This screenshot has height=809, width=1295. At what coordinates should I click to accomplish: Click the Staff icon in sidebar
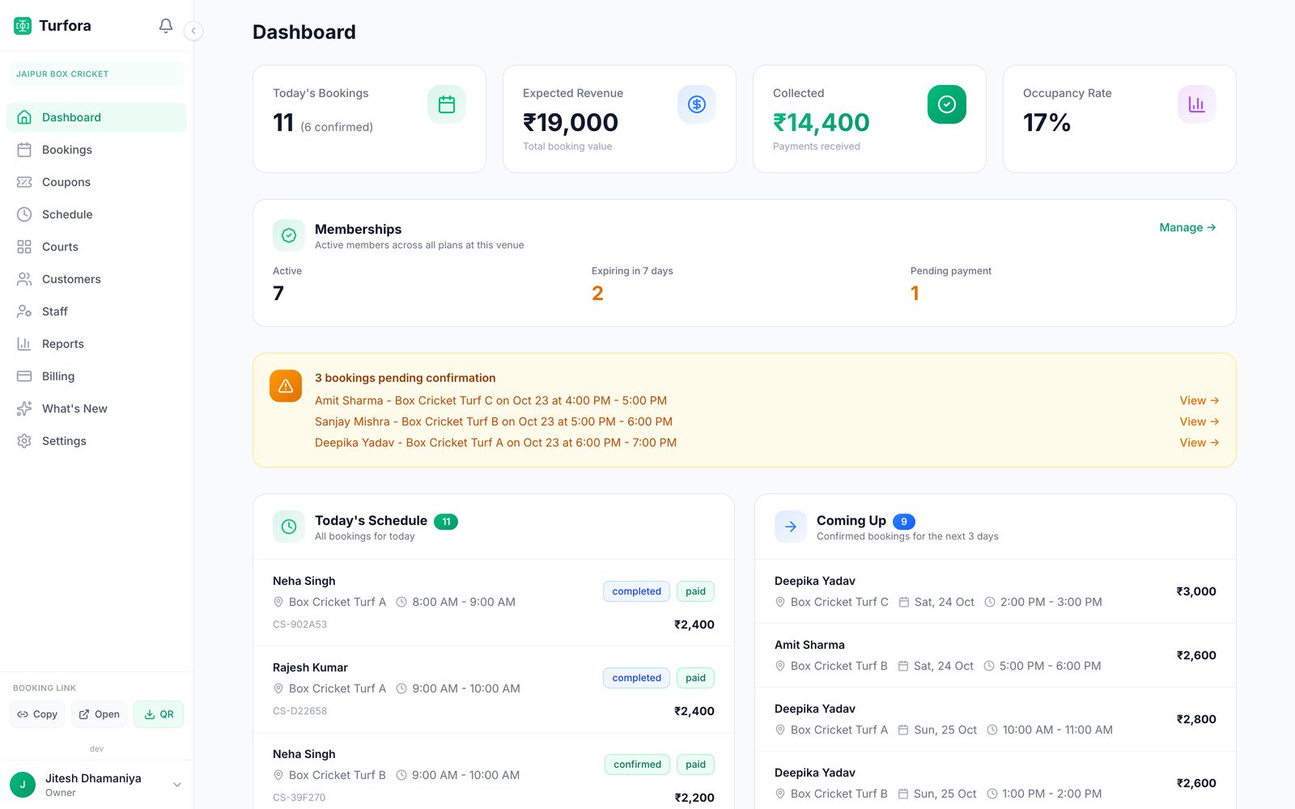24,311
